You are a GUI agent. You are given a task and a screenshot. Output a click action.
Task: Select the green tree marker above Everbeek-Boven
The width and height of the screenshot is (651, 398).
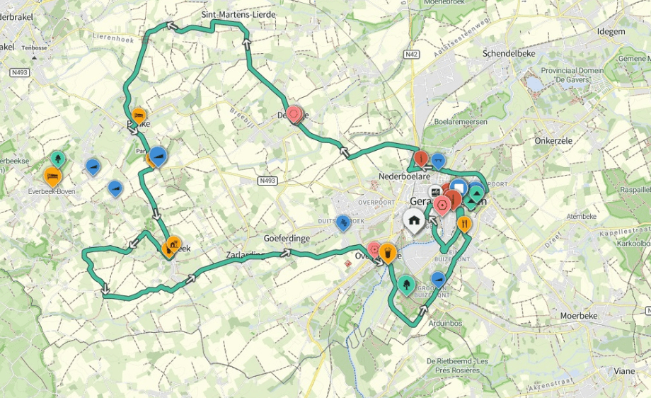pyautogui.click(x=58, y=159)
